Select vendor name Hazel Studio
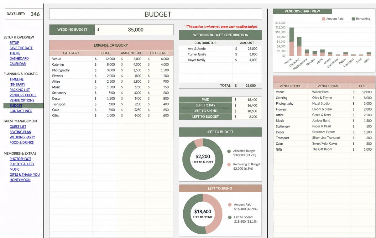 pyautogui.click(x=321, y=103)
